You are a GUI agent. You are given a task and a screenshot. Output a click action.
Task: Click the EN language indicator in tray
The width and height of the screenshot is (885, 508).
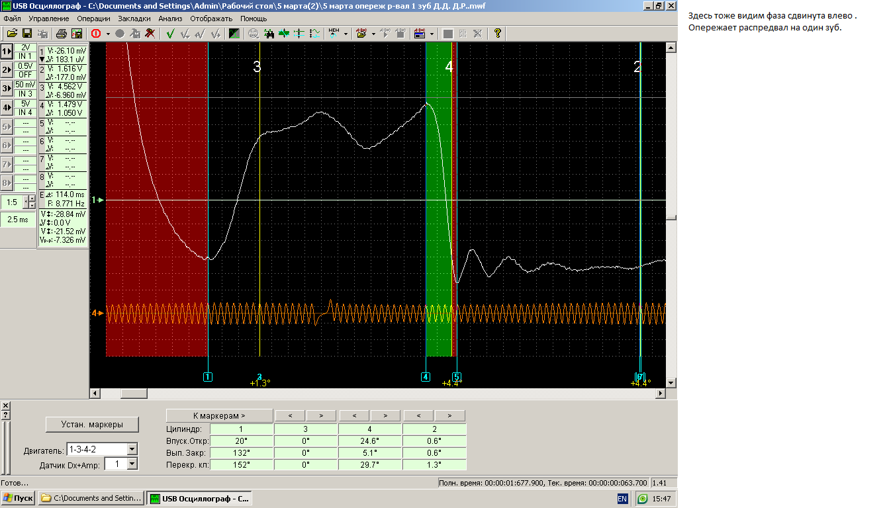(x=622, y=499)
